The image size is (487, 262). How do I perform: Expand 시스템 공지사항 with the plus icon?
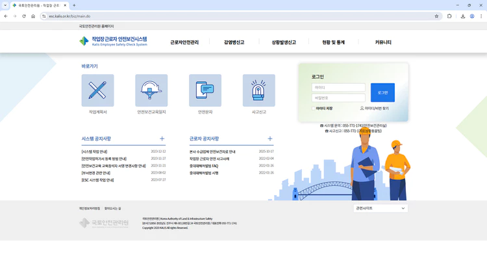coord(162,138)
